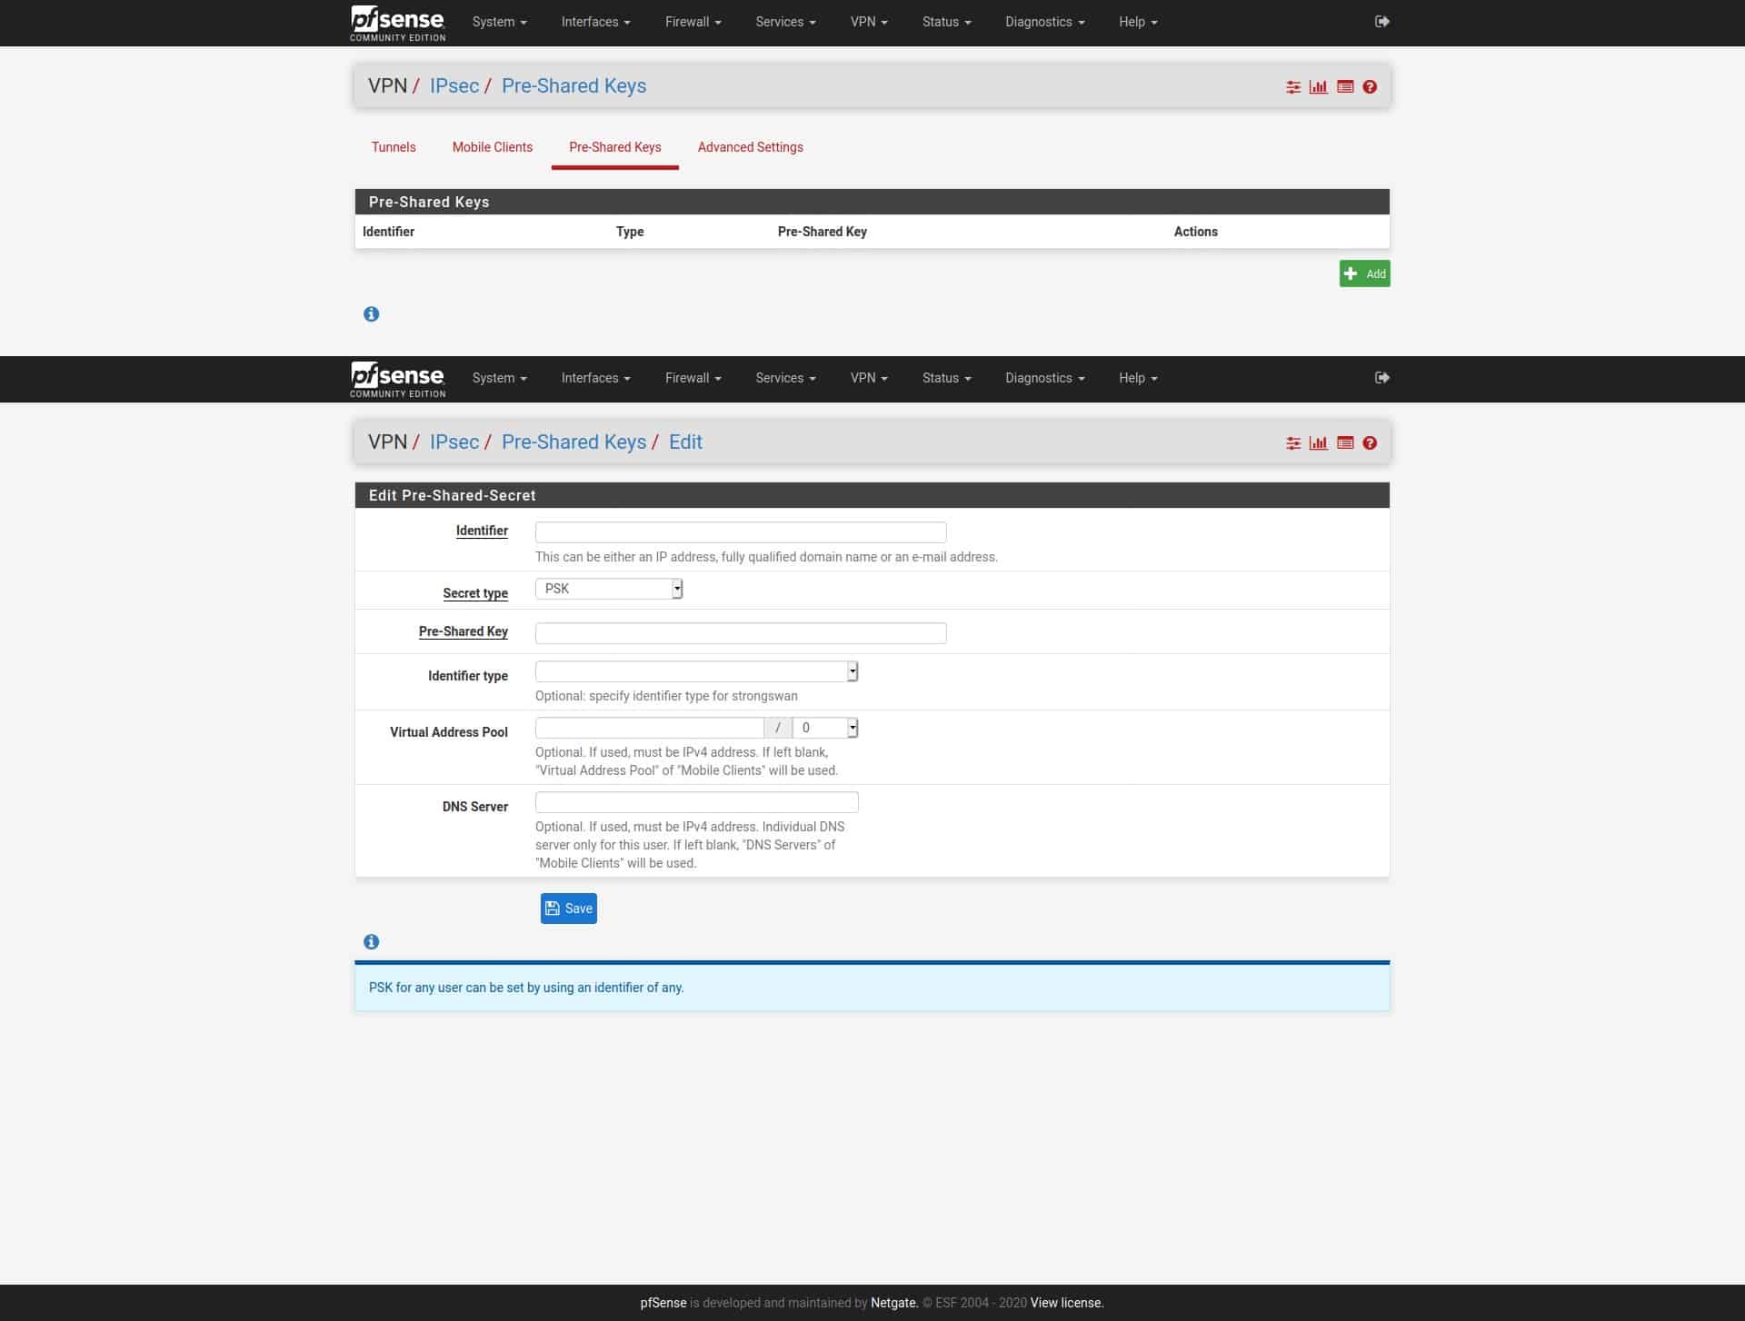
Task: Open the System menu in top navbar
Action: pos(499,22)
